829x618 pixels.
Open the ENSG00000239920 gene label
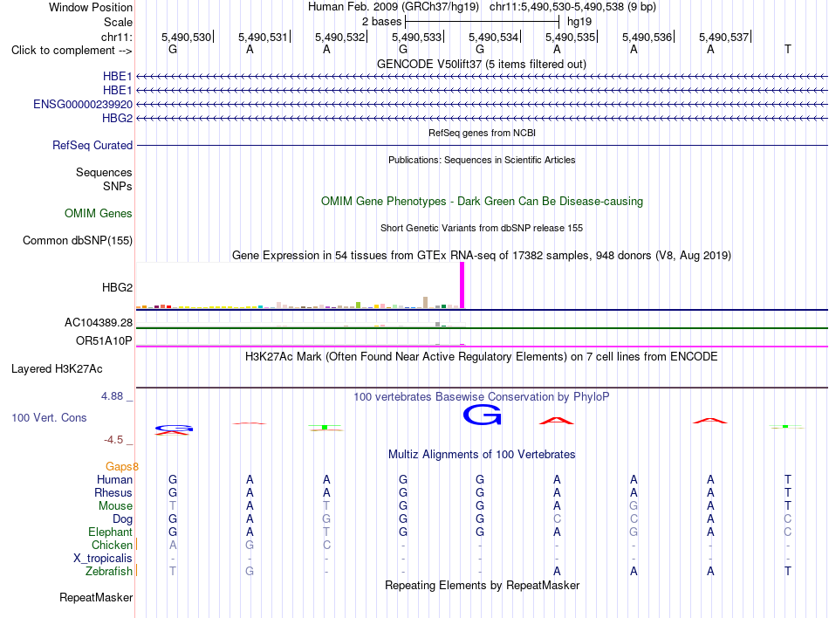(83, 104)
